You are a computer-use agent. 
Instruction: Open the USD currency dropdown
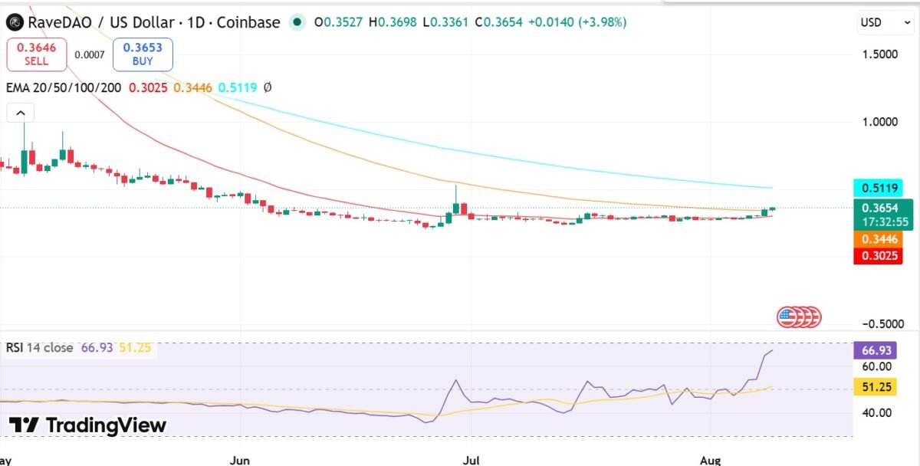885,23
